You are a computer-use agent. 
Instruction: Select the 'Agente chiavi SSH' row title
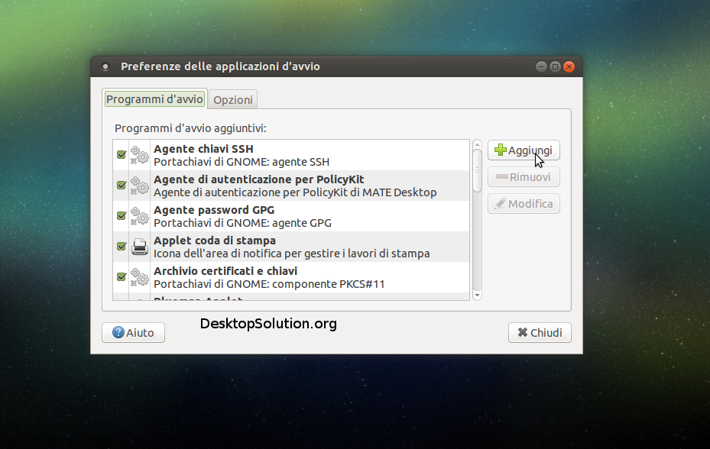(203, 149)
